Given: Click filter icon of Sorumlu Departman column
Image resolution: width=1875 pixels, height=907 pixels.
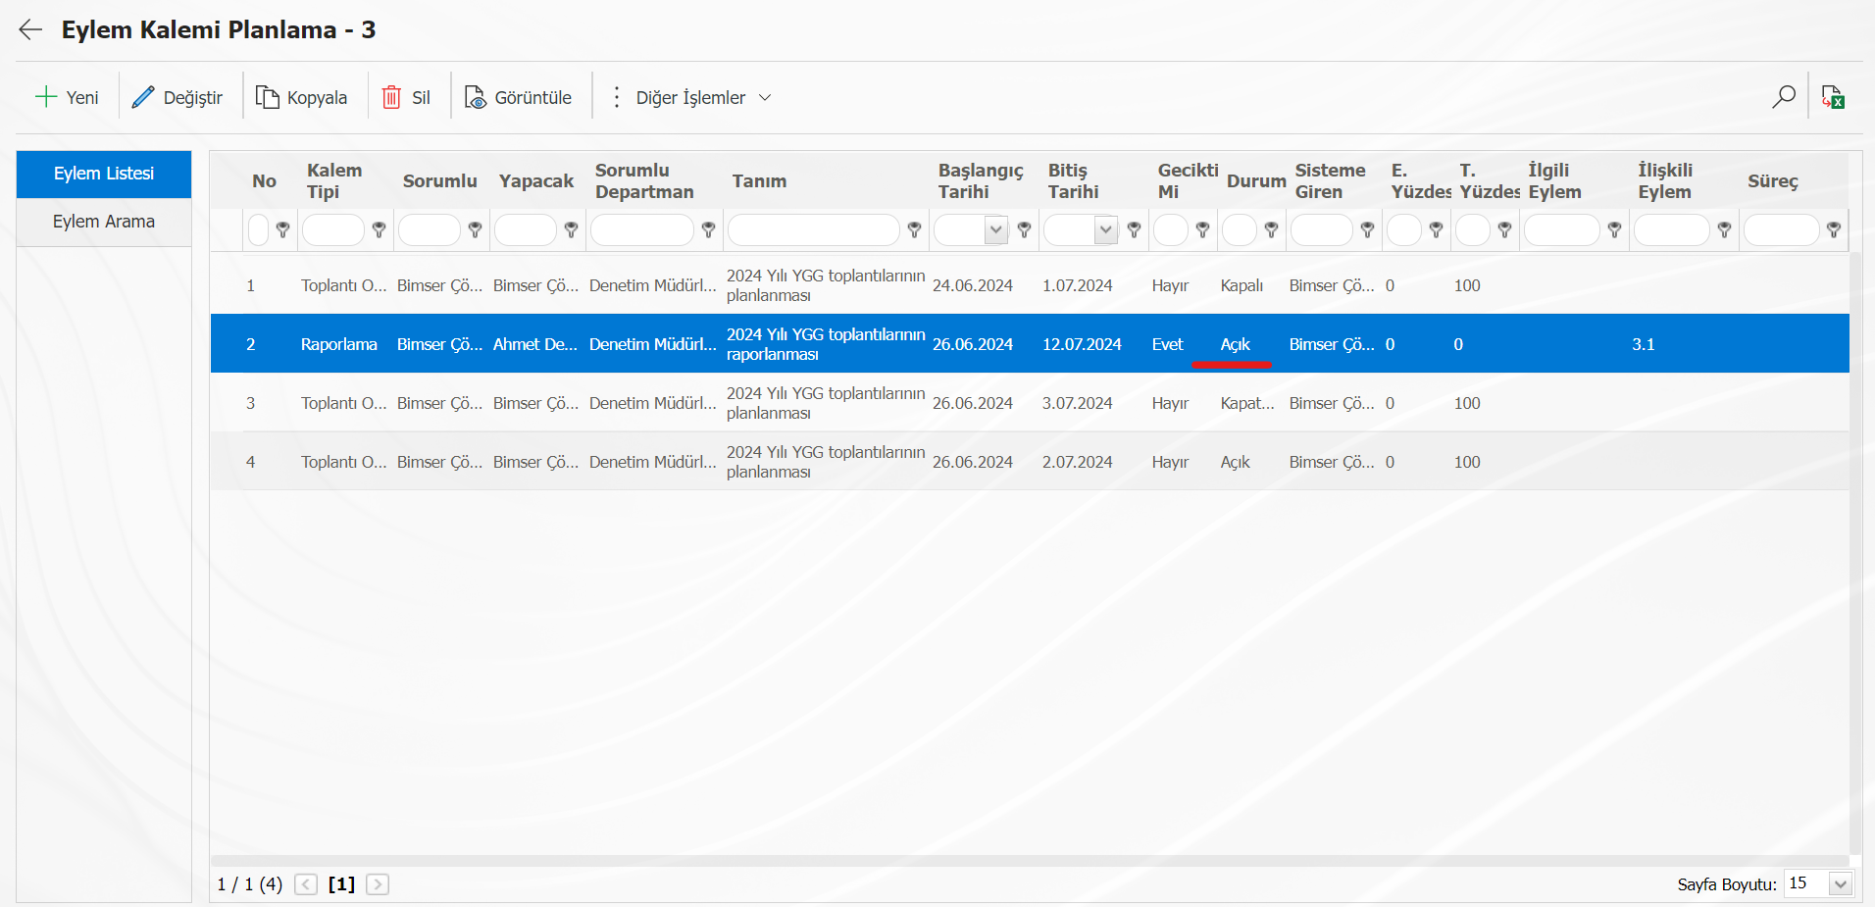Looking at the screenshot, I should click(x=708, y=229).
